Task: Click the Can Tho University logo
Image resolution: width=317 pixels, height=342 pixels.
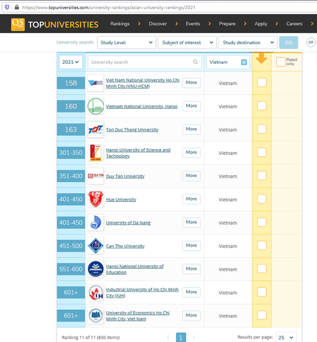Action: click(x=95, y=246)
